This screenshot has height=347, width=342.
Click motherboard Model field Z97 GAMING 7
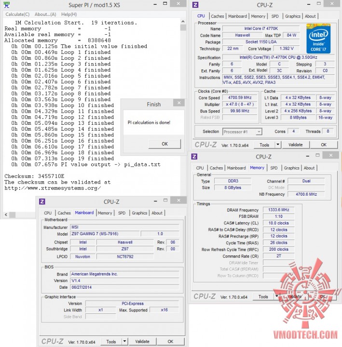(105, 234)
